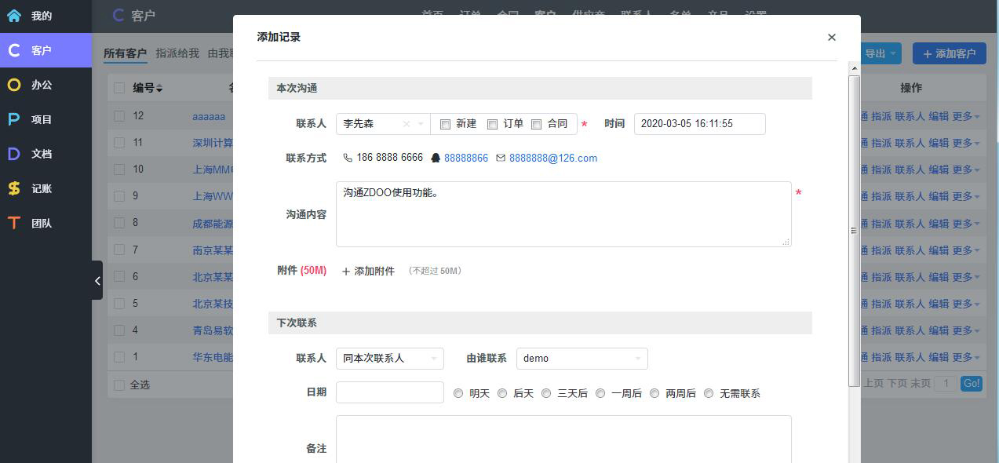The image size is (999, 463).
Task: Expand 更多 menu in row 10
Action: pyautogui.click(x=965, y=170)
